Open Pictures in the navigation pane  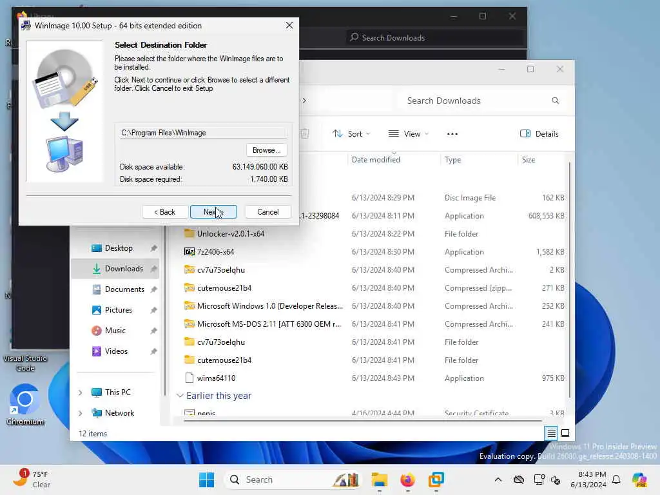tap(119, 310)
